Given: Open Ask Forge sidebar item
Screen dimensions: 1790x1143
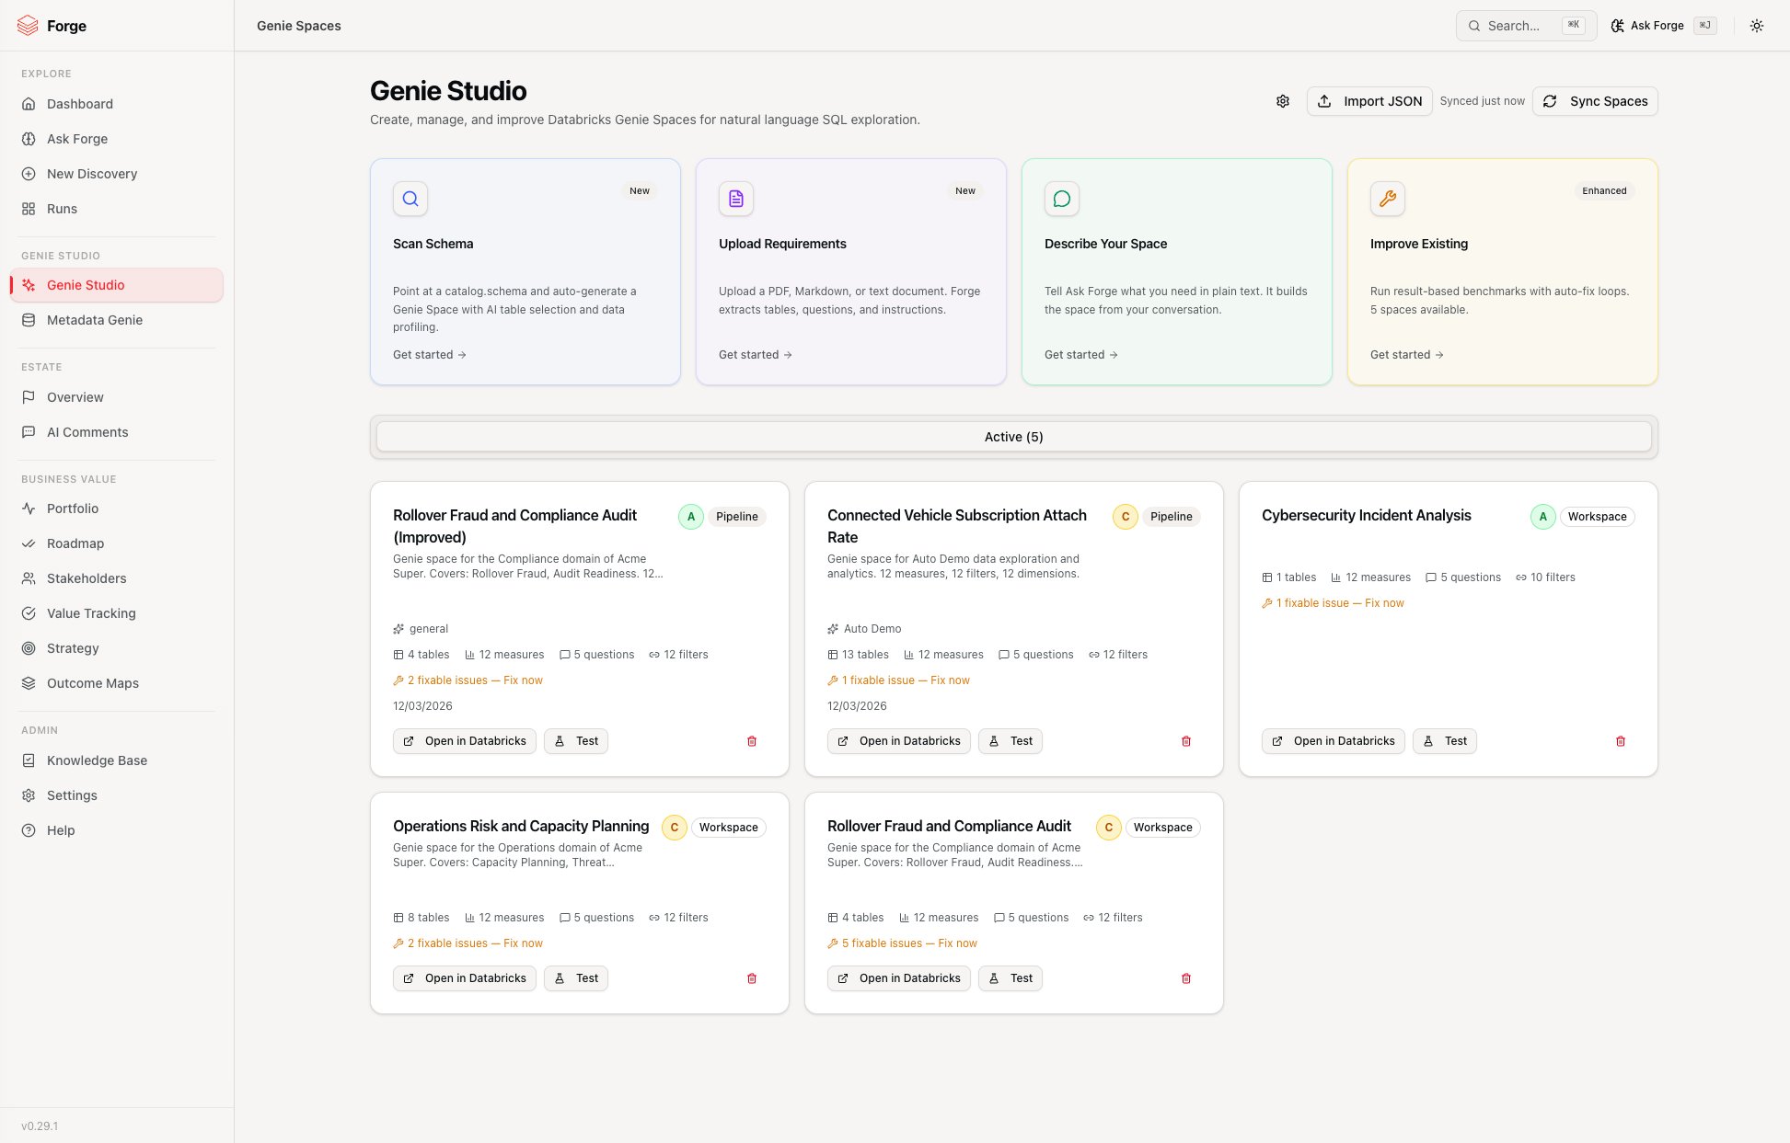Looking at the screenshot, I should coord(116,139).
